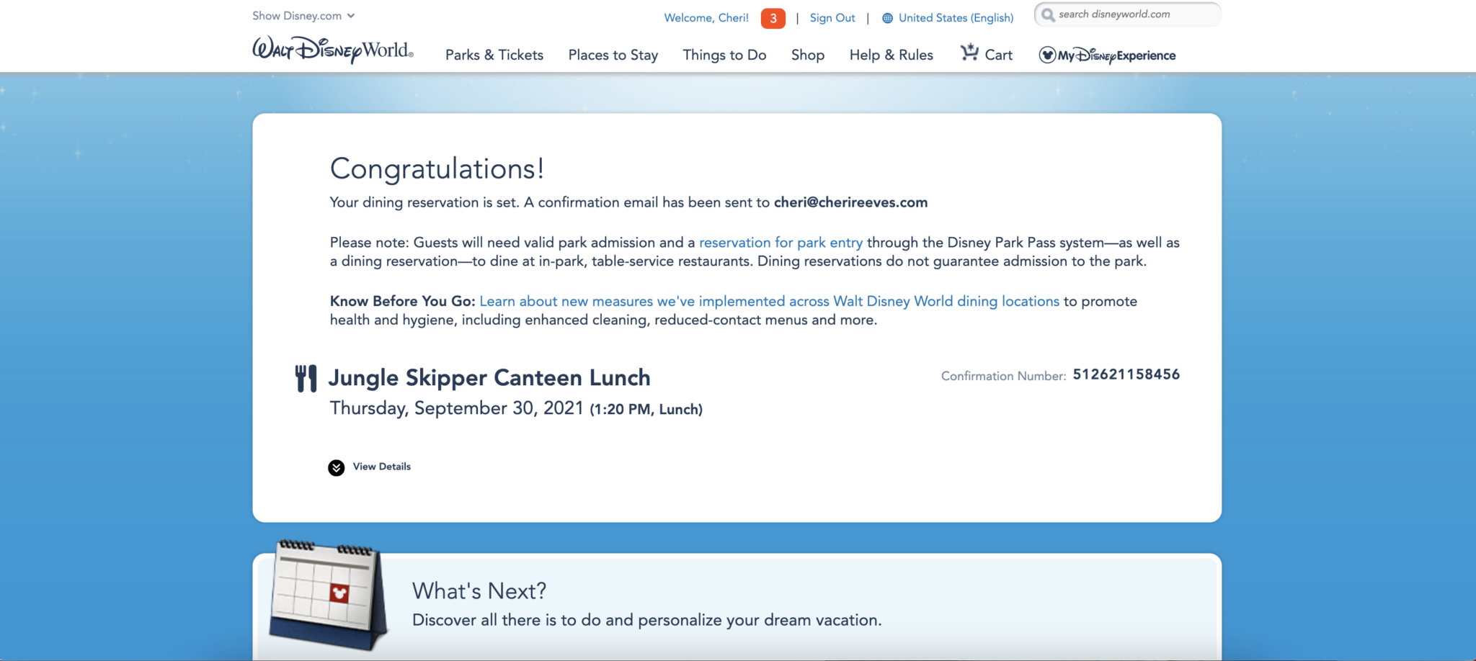
Task: Open the Shop menu
Action: click(808, 55)
